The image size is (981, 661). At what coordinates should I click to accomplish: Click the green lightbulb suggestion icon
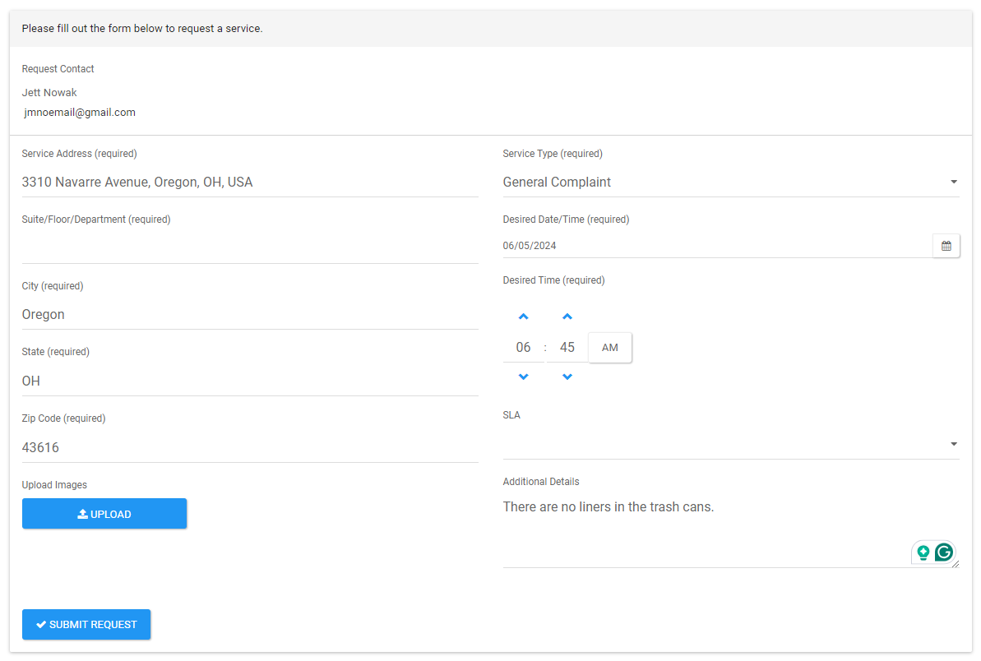(923, 552)
